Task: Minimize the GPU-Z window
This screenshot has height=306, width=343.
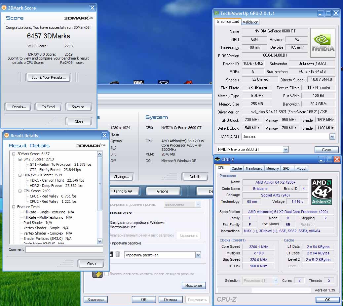Action: [x=320, y=13]
